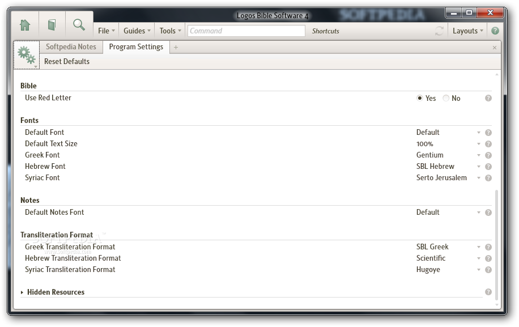Click the scrollbar up arrow
The width and height of the screenshot is (519, 327).
pyautogui.click(x=496, y=74)
